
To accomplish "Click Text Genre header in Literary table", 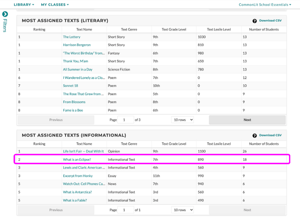I will pos(129,30).
